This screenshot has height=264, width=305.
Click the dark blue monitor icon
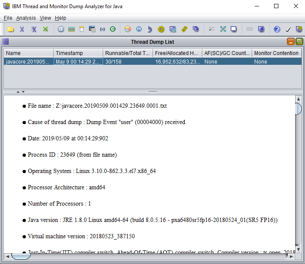pos(261,29)
